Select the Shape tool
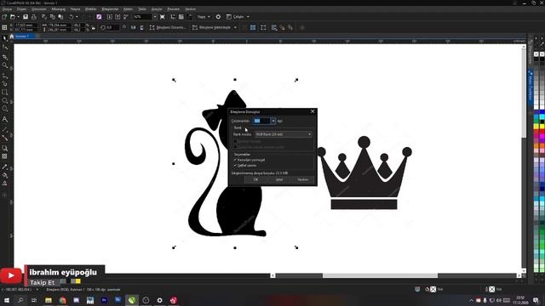The height and width of the screenshot is (306, 545). [4, 48]
